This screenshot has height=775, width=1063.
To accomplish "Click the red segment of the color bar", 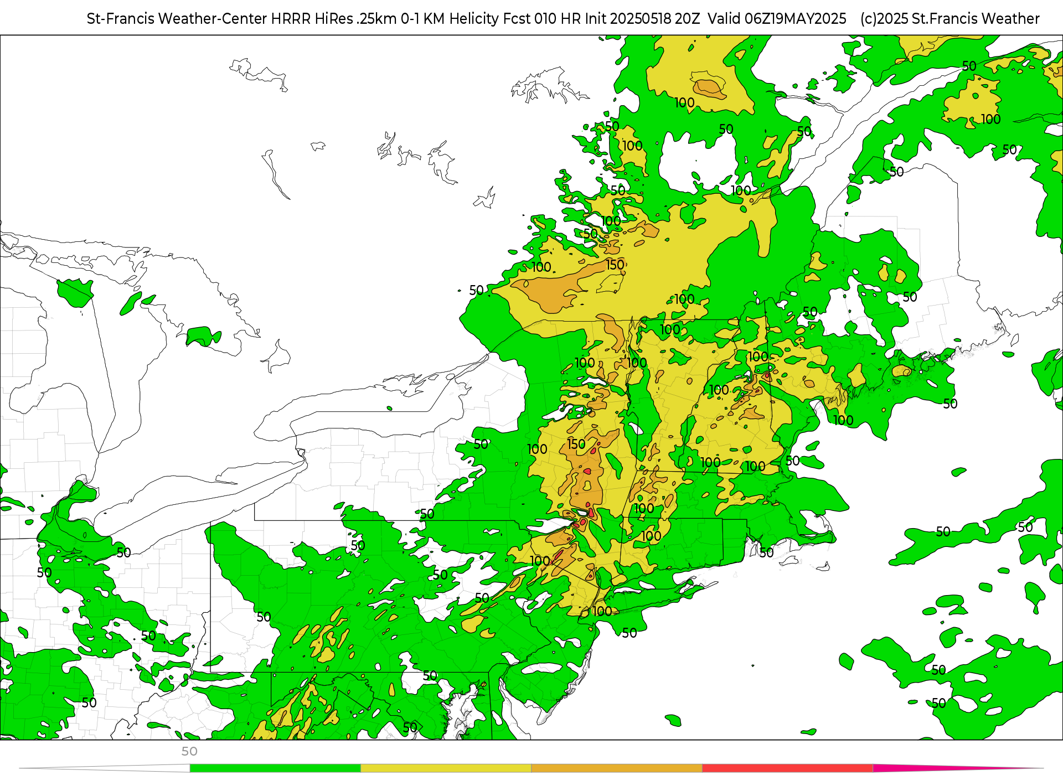I will click(x=788, y=768).
